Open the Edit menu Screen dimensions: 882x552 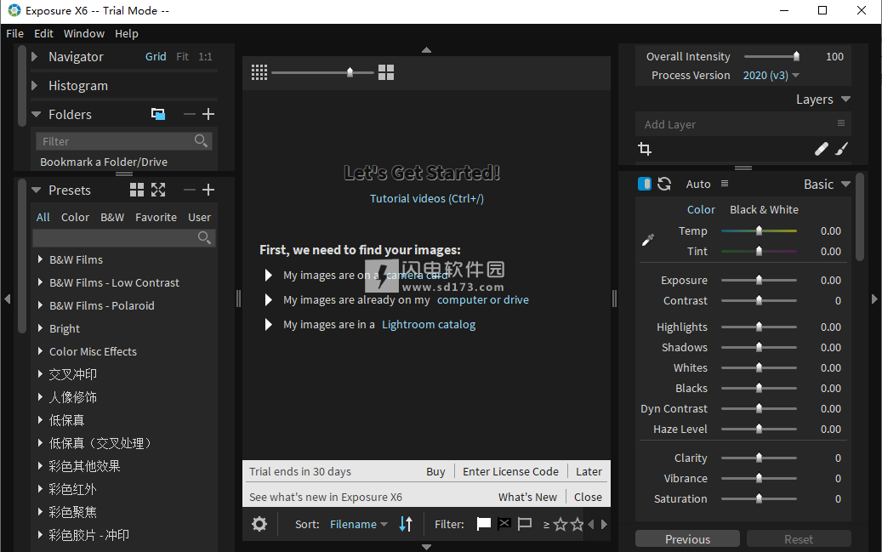point(44,34)
